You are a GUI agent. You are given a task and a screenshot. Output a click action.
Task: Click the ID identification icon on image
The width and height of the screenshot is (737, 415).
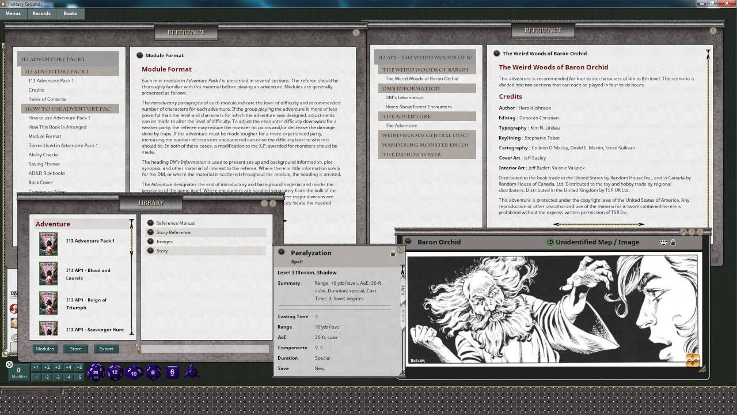coord(550,242)
